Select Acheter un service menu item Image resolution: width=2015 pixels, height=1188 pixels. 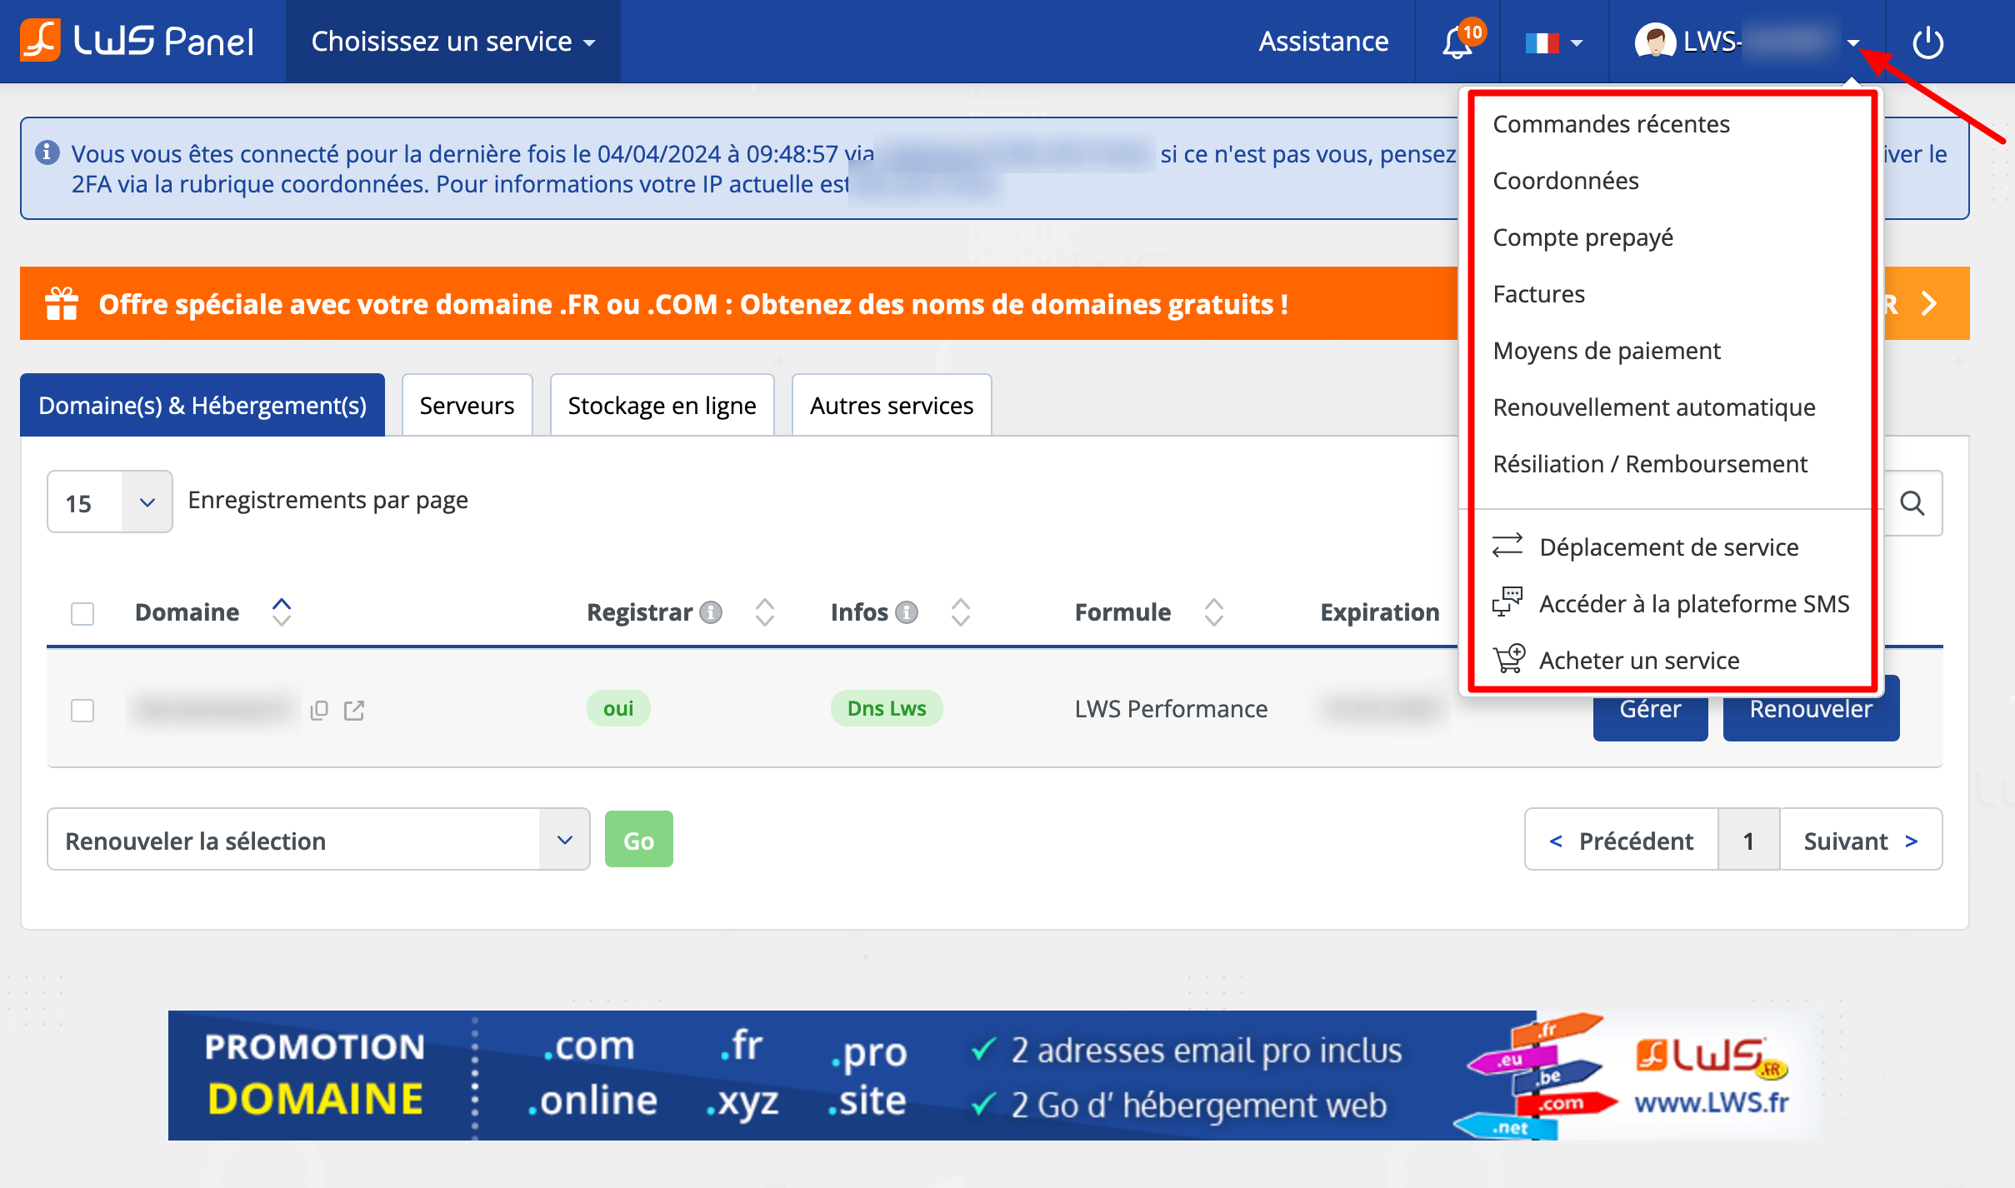(x=1639, y=661)
